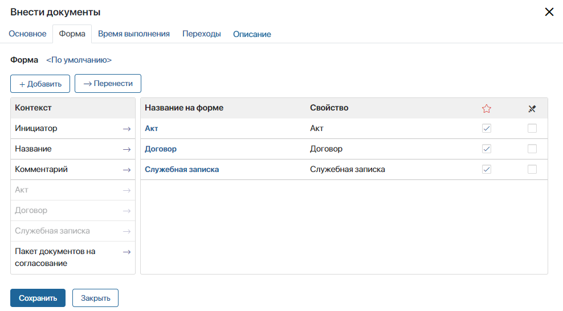Click the greyed arrow next to Договор in Контекст
Screen dimensions: 563x311
point(127,211)
